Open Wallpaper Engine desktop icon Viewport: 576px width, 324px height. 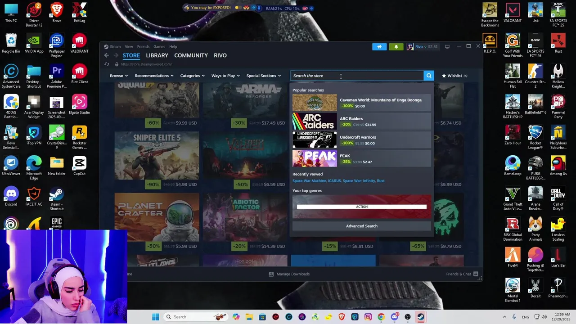click(x=57, y=46)
